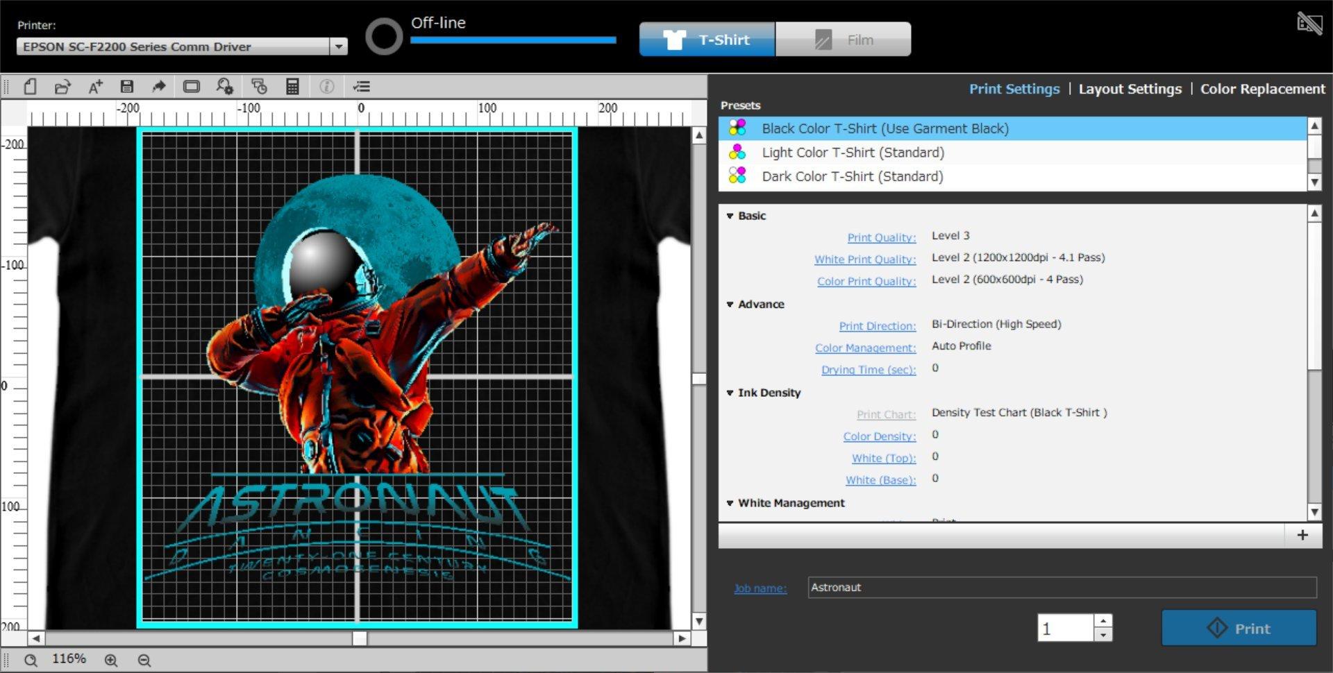The image size is (1333, 673).
Task: Switch to Film mode
Action: pos(843,40)
